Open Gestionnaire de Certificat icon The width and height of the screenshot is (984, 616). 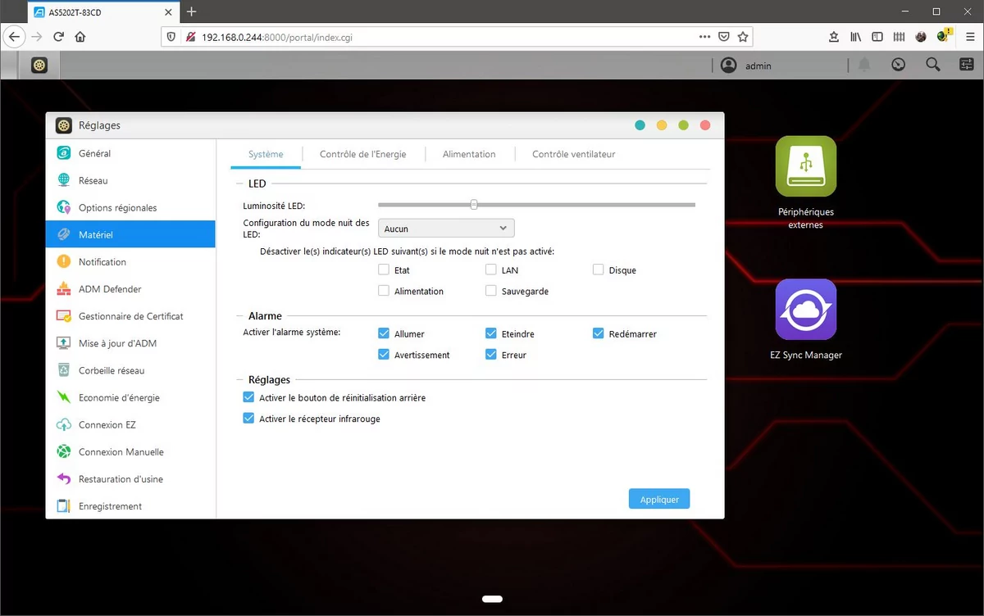[x=64, y=315]
